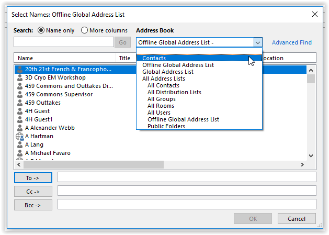329x235 pixels.
Task: Click the search text input field
Action: [64, 42]
